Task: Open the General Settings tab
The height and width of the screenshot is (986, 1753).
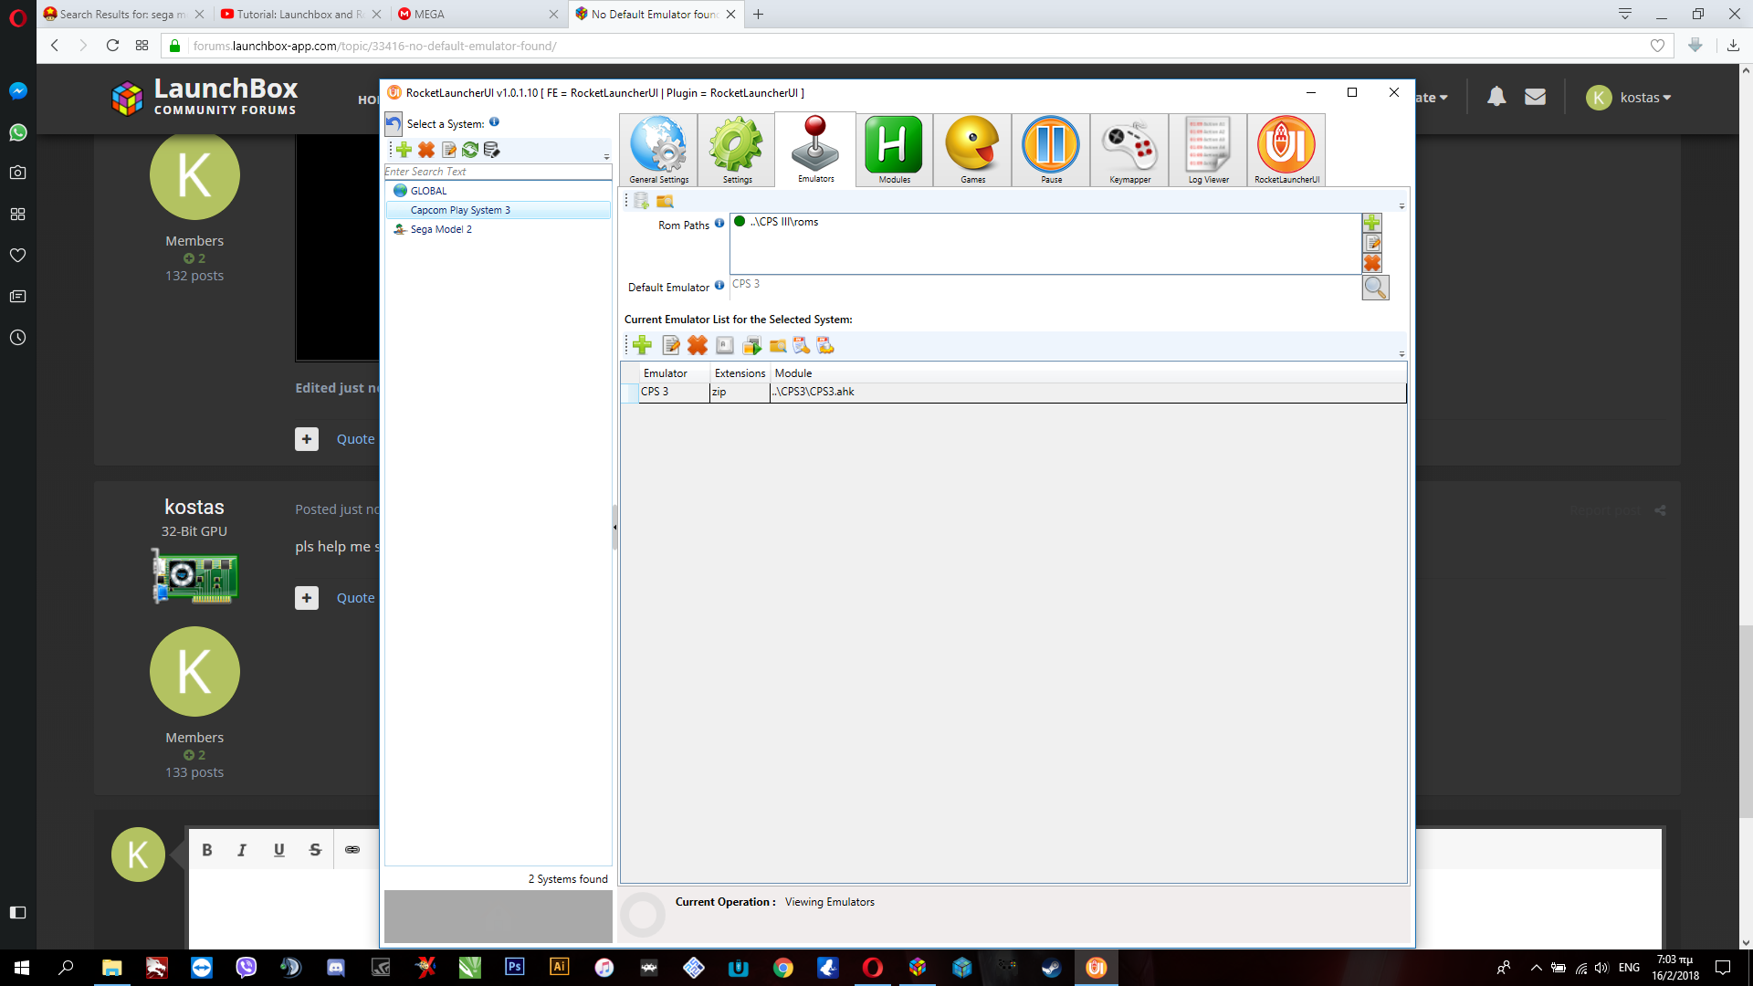Action: [x=658, y=151]
